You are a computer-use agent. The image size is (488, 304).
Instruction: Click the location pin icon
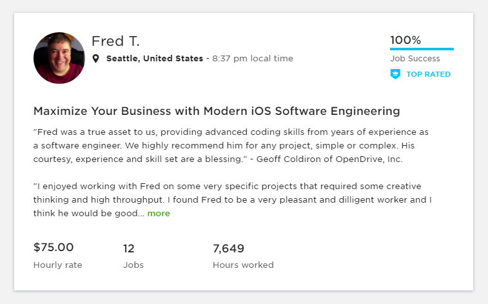point(96,59)
